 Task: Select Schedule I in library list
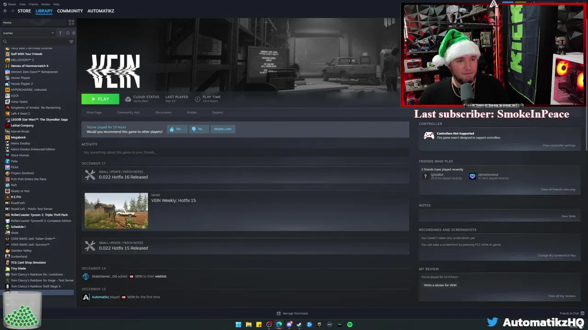click(x=18, y=226)
